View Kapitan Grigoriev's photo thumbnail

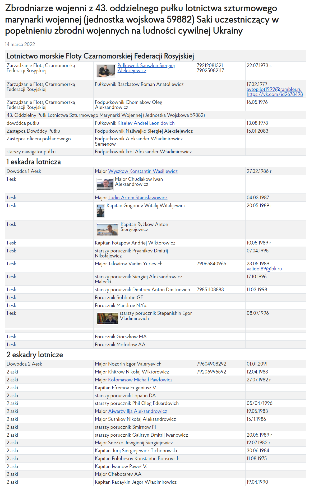coord(101,211)
